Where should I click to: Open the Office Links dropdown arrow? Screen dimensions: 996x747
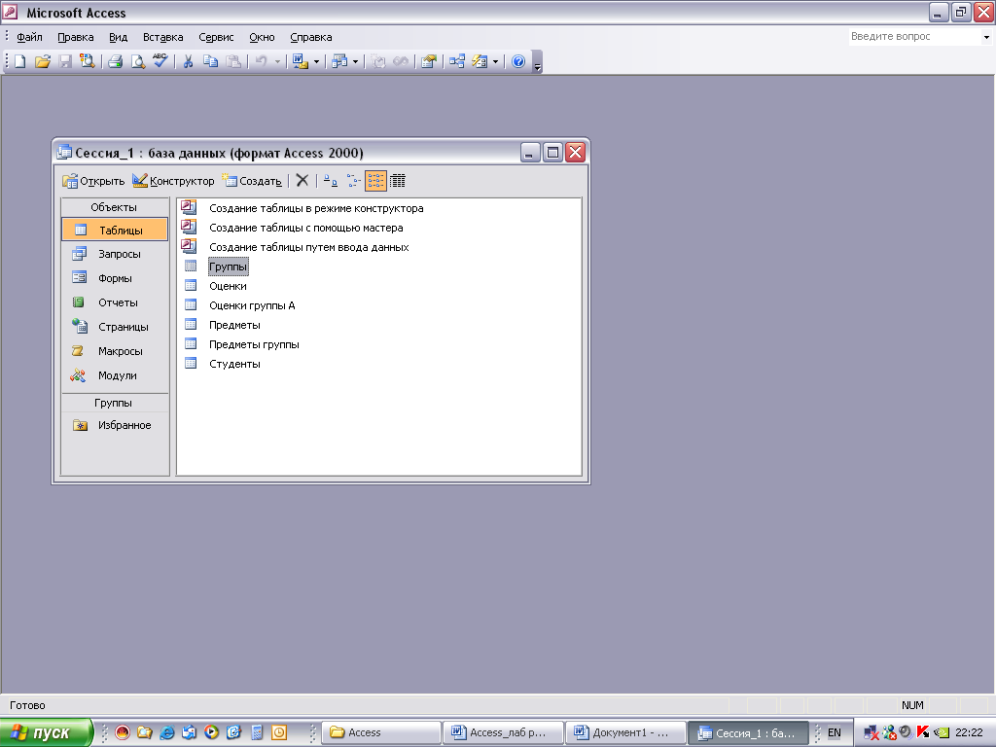[316, 61]
